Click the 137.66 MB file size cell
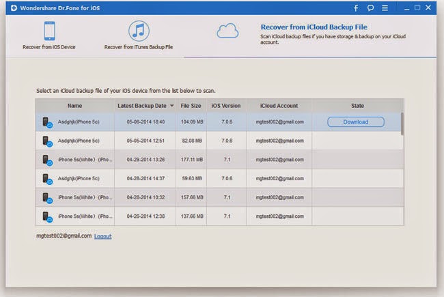444x297 pixels. pyautogui.click(x=192, y=216)
